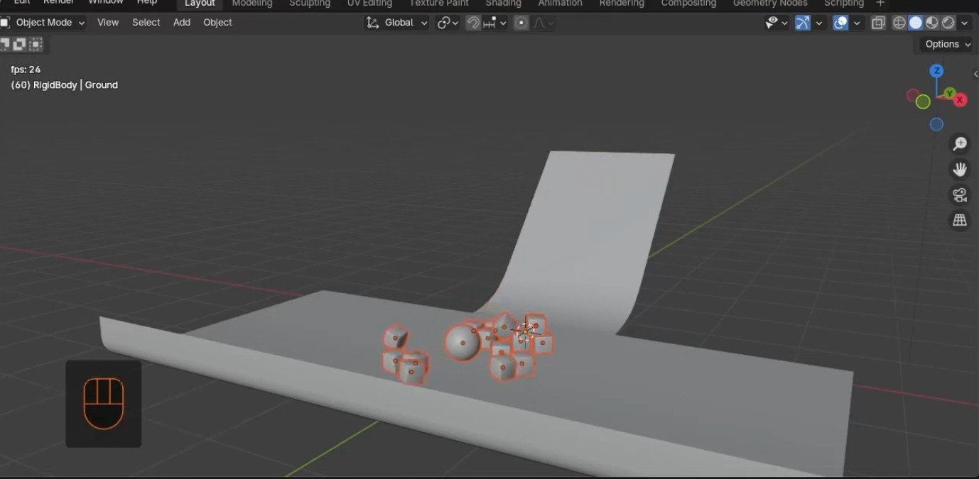Open Global transform orientation dropdown
The height and width of the screenshot is (479, 979).
click(x=398, y=23)
